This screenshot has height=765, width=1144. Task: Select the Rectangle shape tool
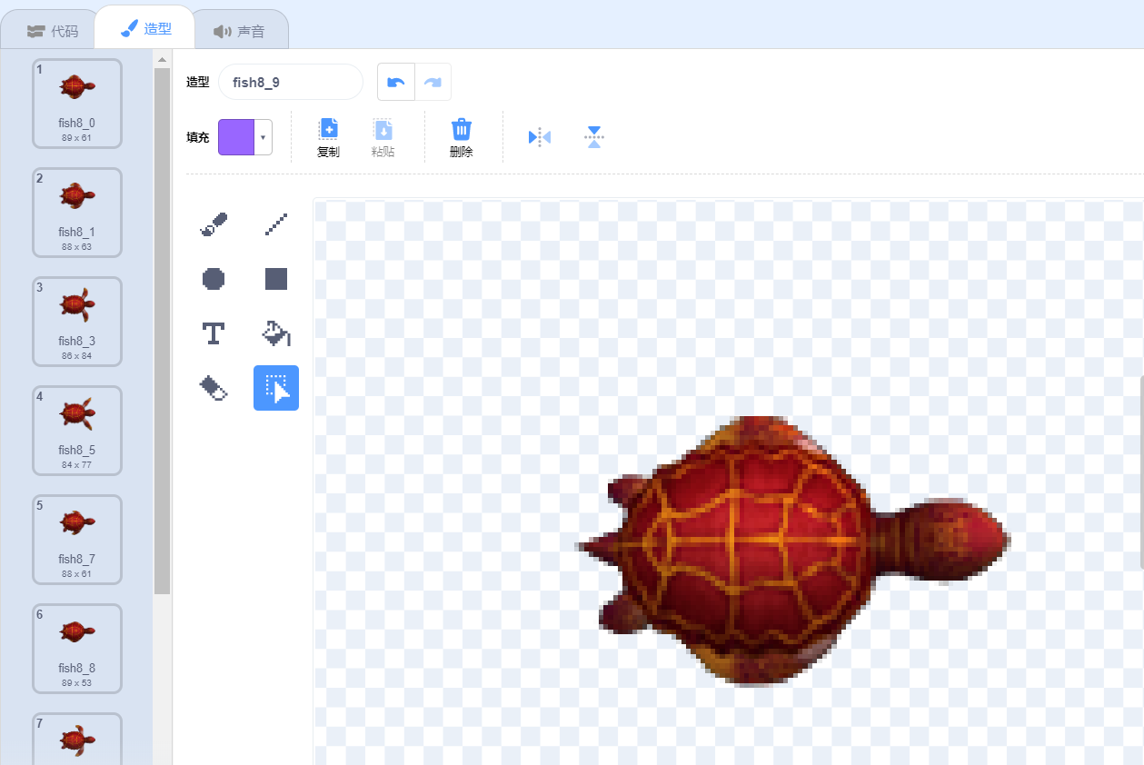tap(276, 278)
